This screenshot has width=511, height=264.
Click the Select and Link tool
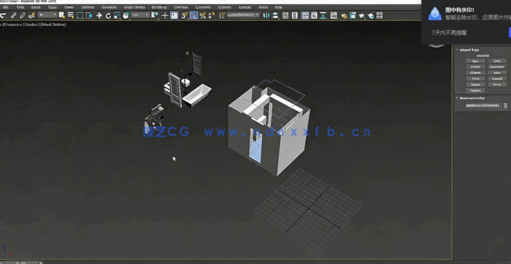click(13, 15)
